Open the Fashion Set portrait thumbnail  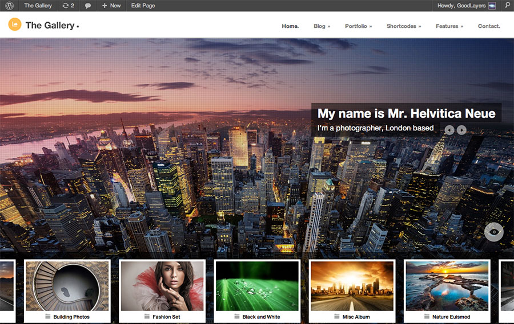pyautogui.click(x=162, y=286)
